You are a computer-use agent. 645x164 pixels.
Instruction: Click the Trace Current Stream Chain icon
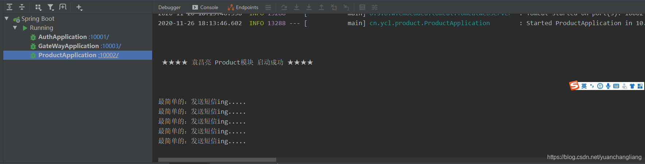[375, 7]
